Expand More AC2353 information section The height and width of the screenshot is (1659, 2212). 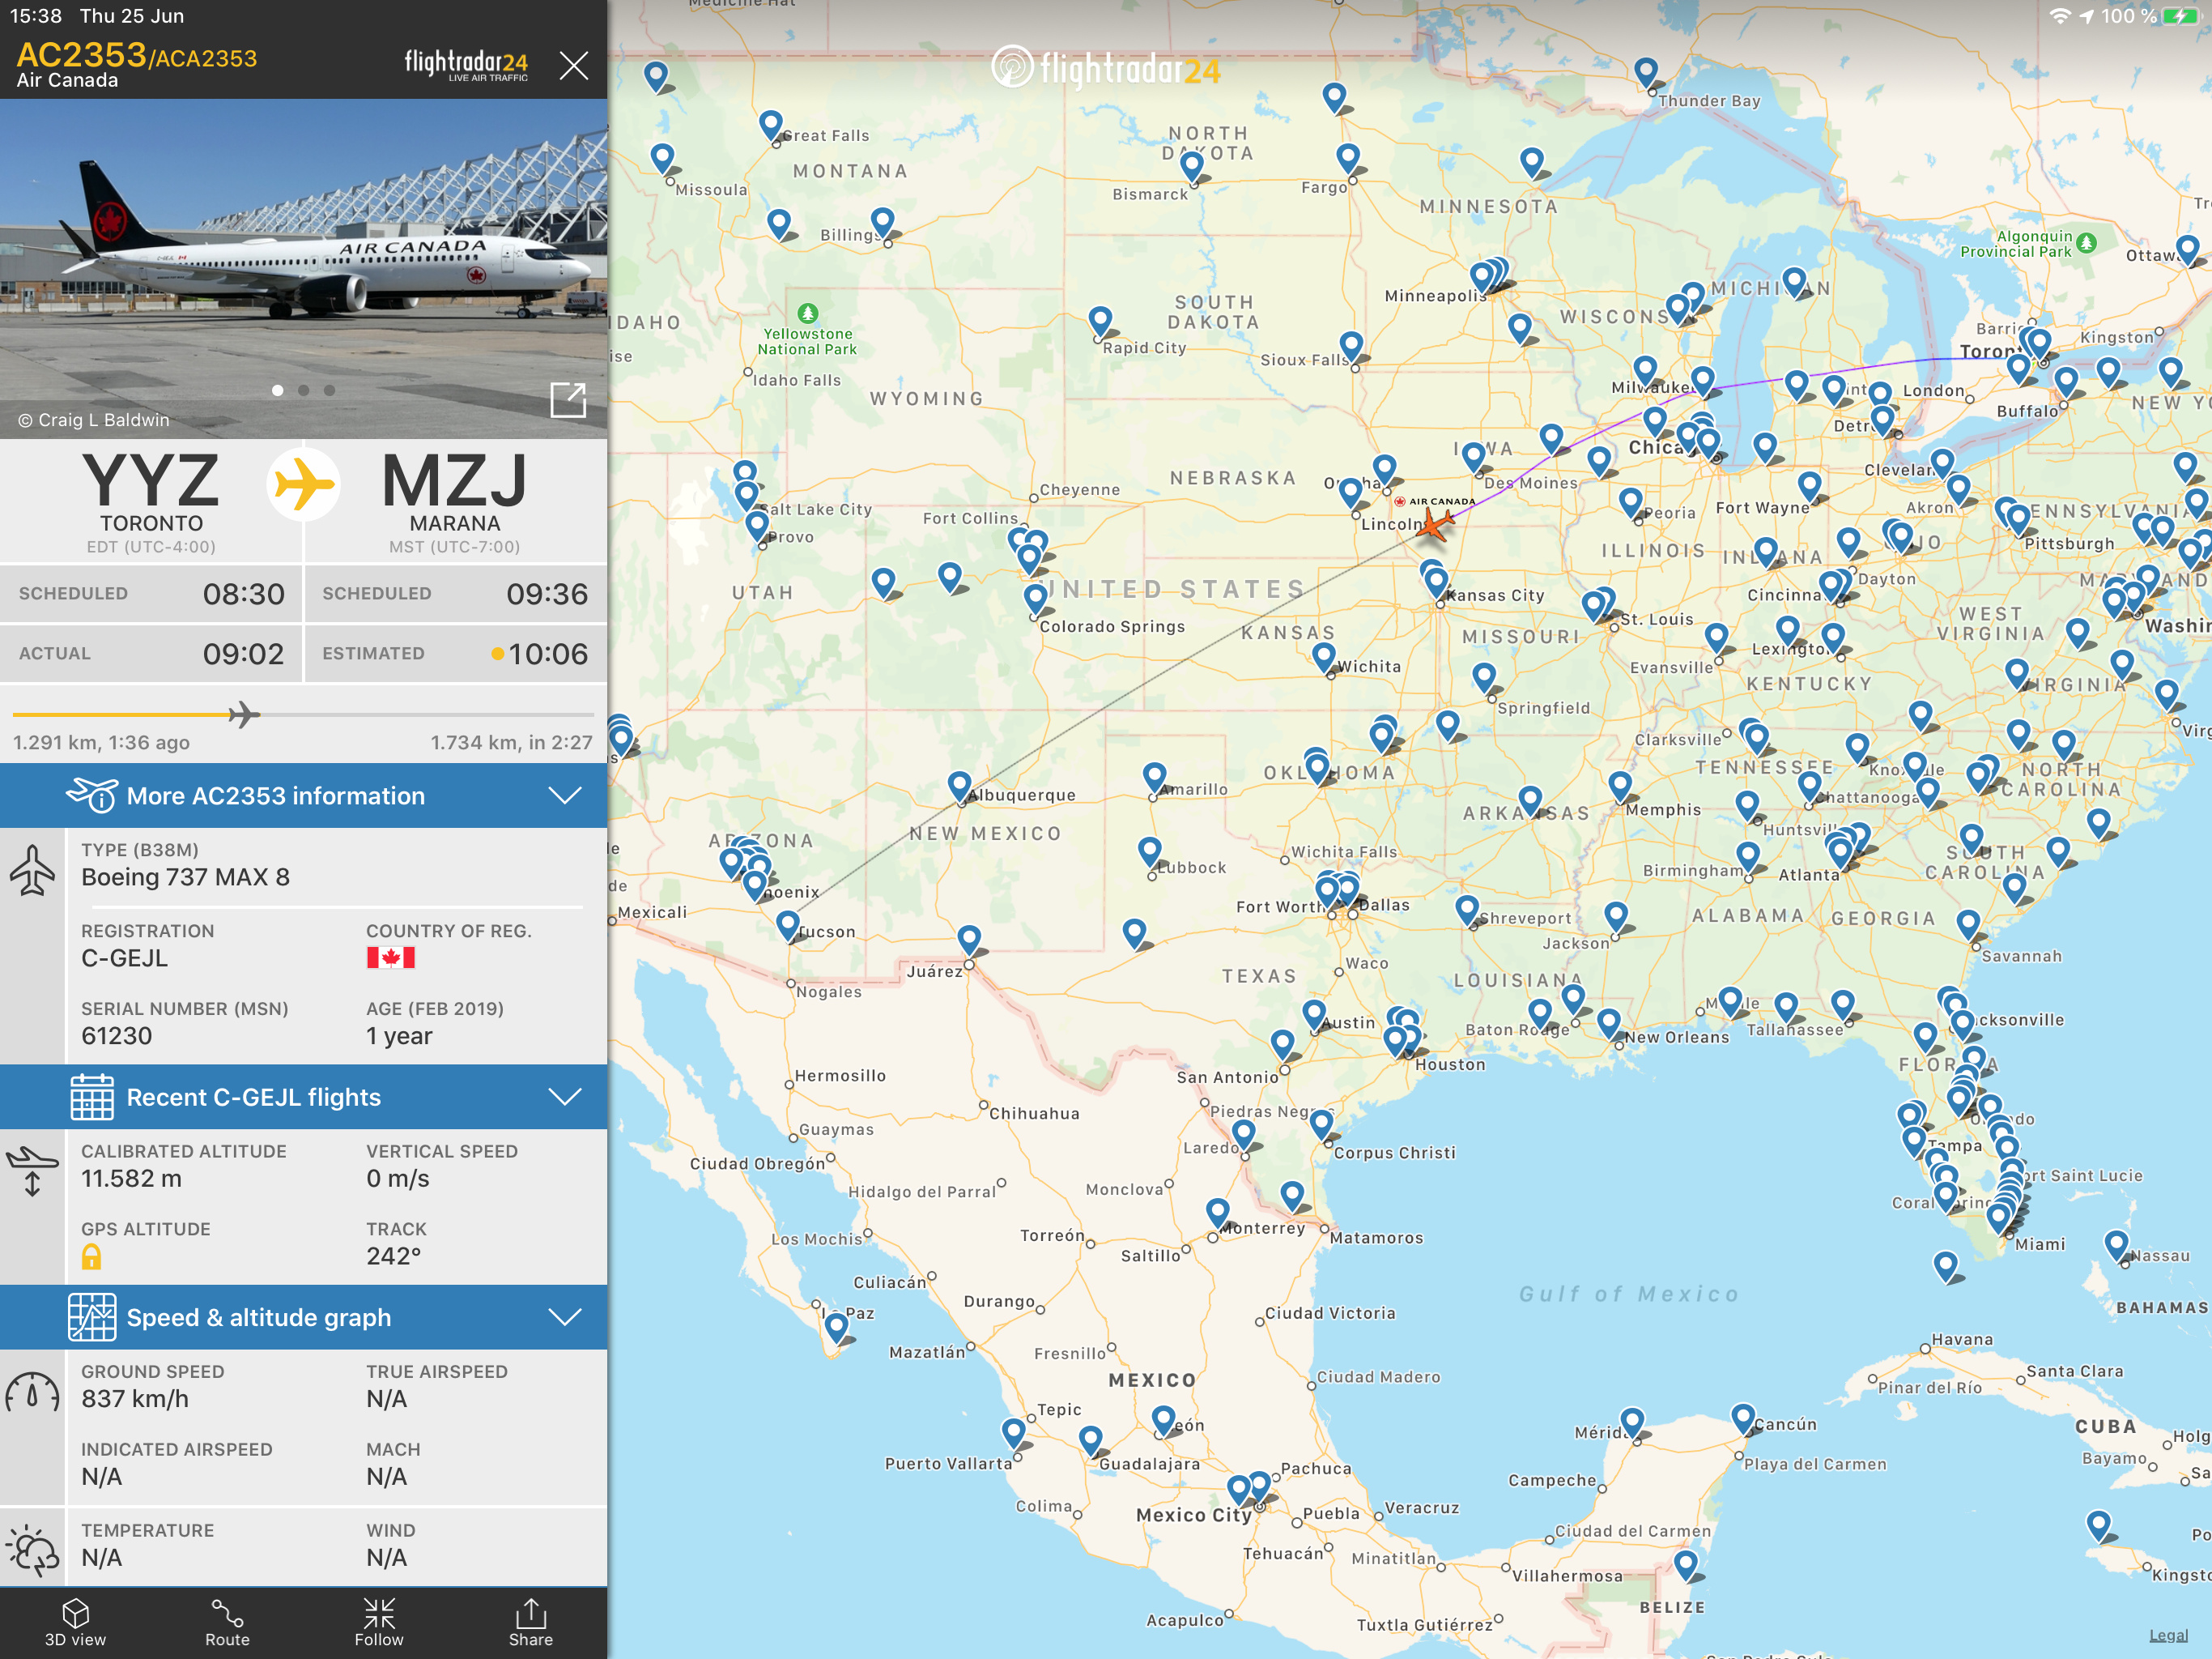tap(303, 795)
